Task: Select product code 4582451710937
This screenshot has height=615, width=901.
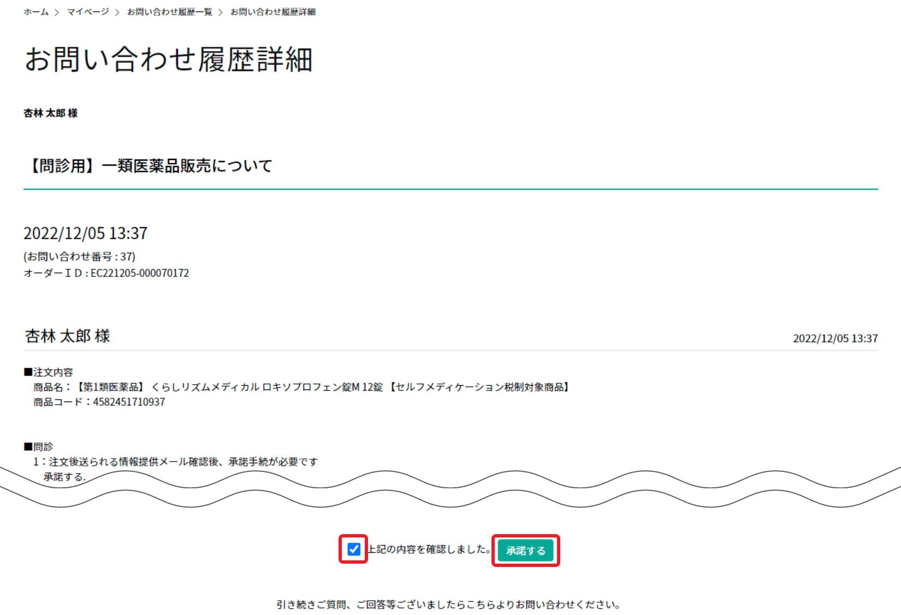Action: pyautogui.click(x=129, y=402)
